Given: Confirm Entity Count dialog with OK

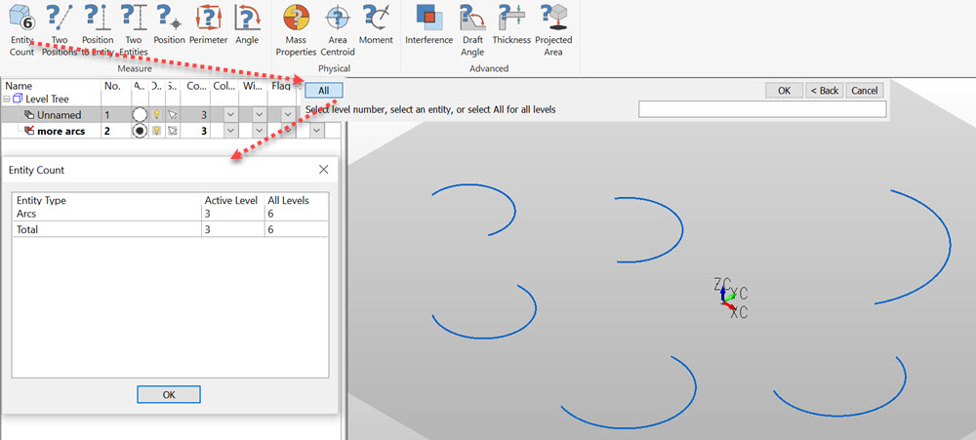Looking at the screenshot, I should 169,394.
